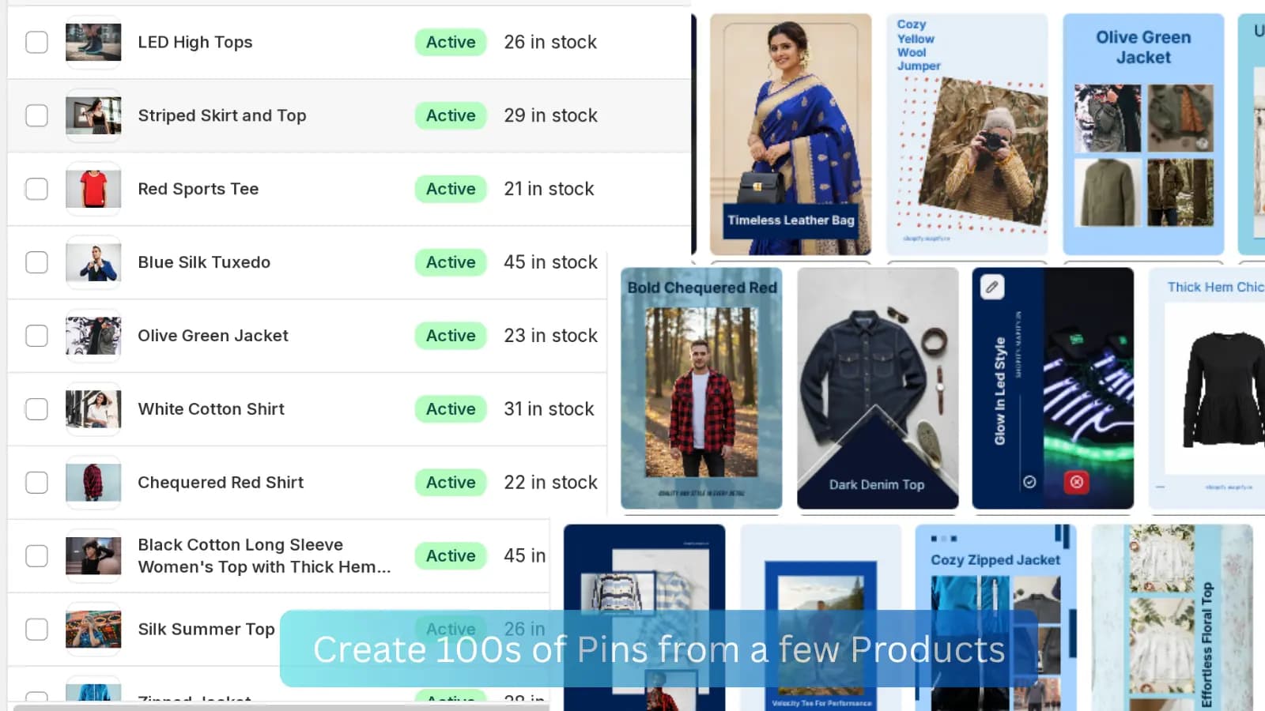Open the Black Cotton Long Sleeve thumbnail

point(93,556)
